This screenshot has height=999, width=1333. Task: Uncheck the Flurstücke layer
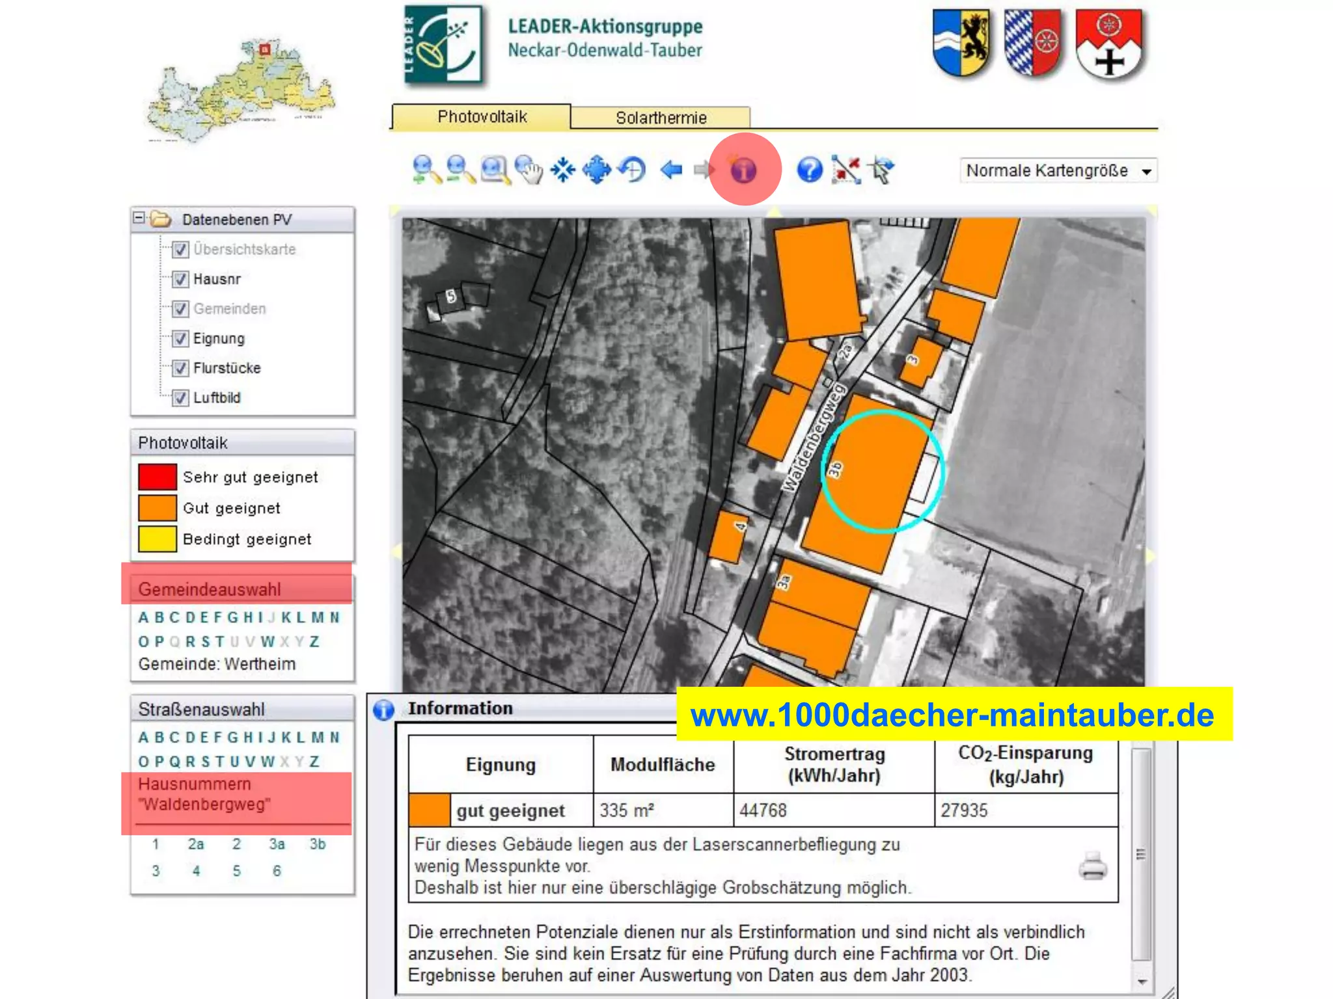pos(180,368)
